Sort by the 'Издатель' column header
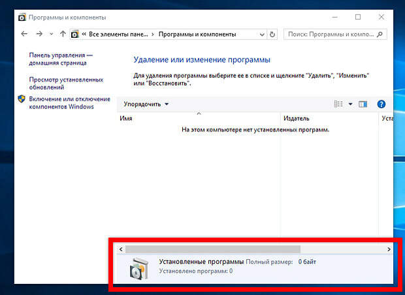The width and height of the screenshot is (405, 295). [x=329, y=119]
